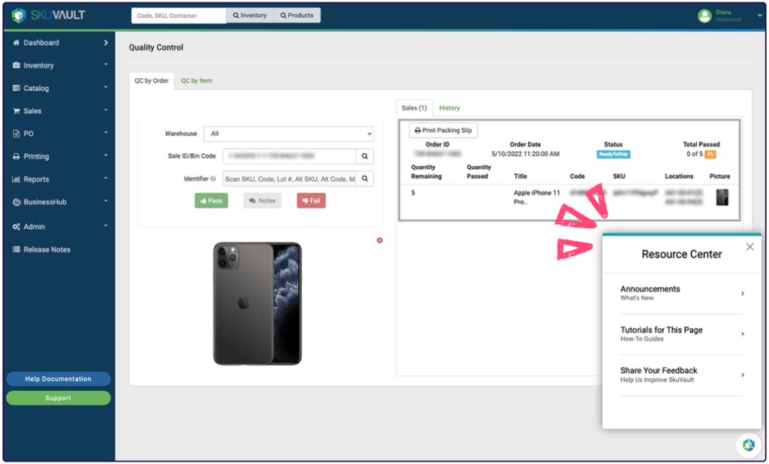Close the Resource Center panel
Image resolution: width=769 pixels, height=464 pixels.
750,247
